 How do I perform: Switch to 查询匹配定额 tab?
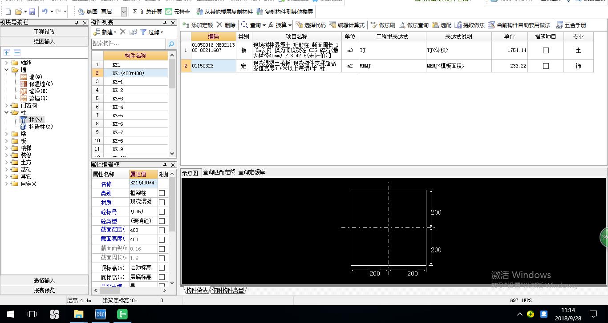pos(219,172)
